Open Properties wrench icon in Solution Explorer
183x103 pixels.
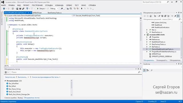tap(175, 16)
